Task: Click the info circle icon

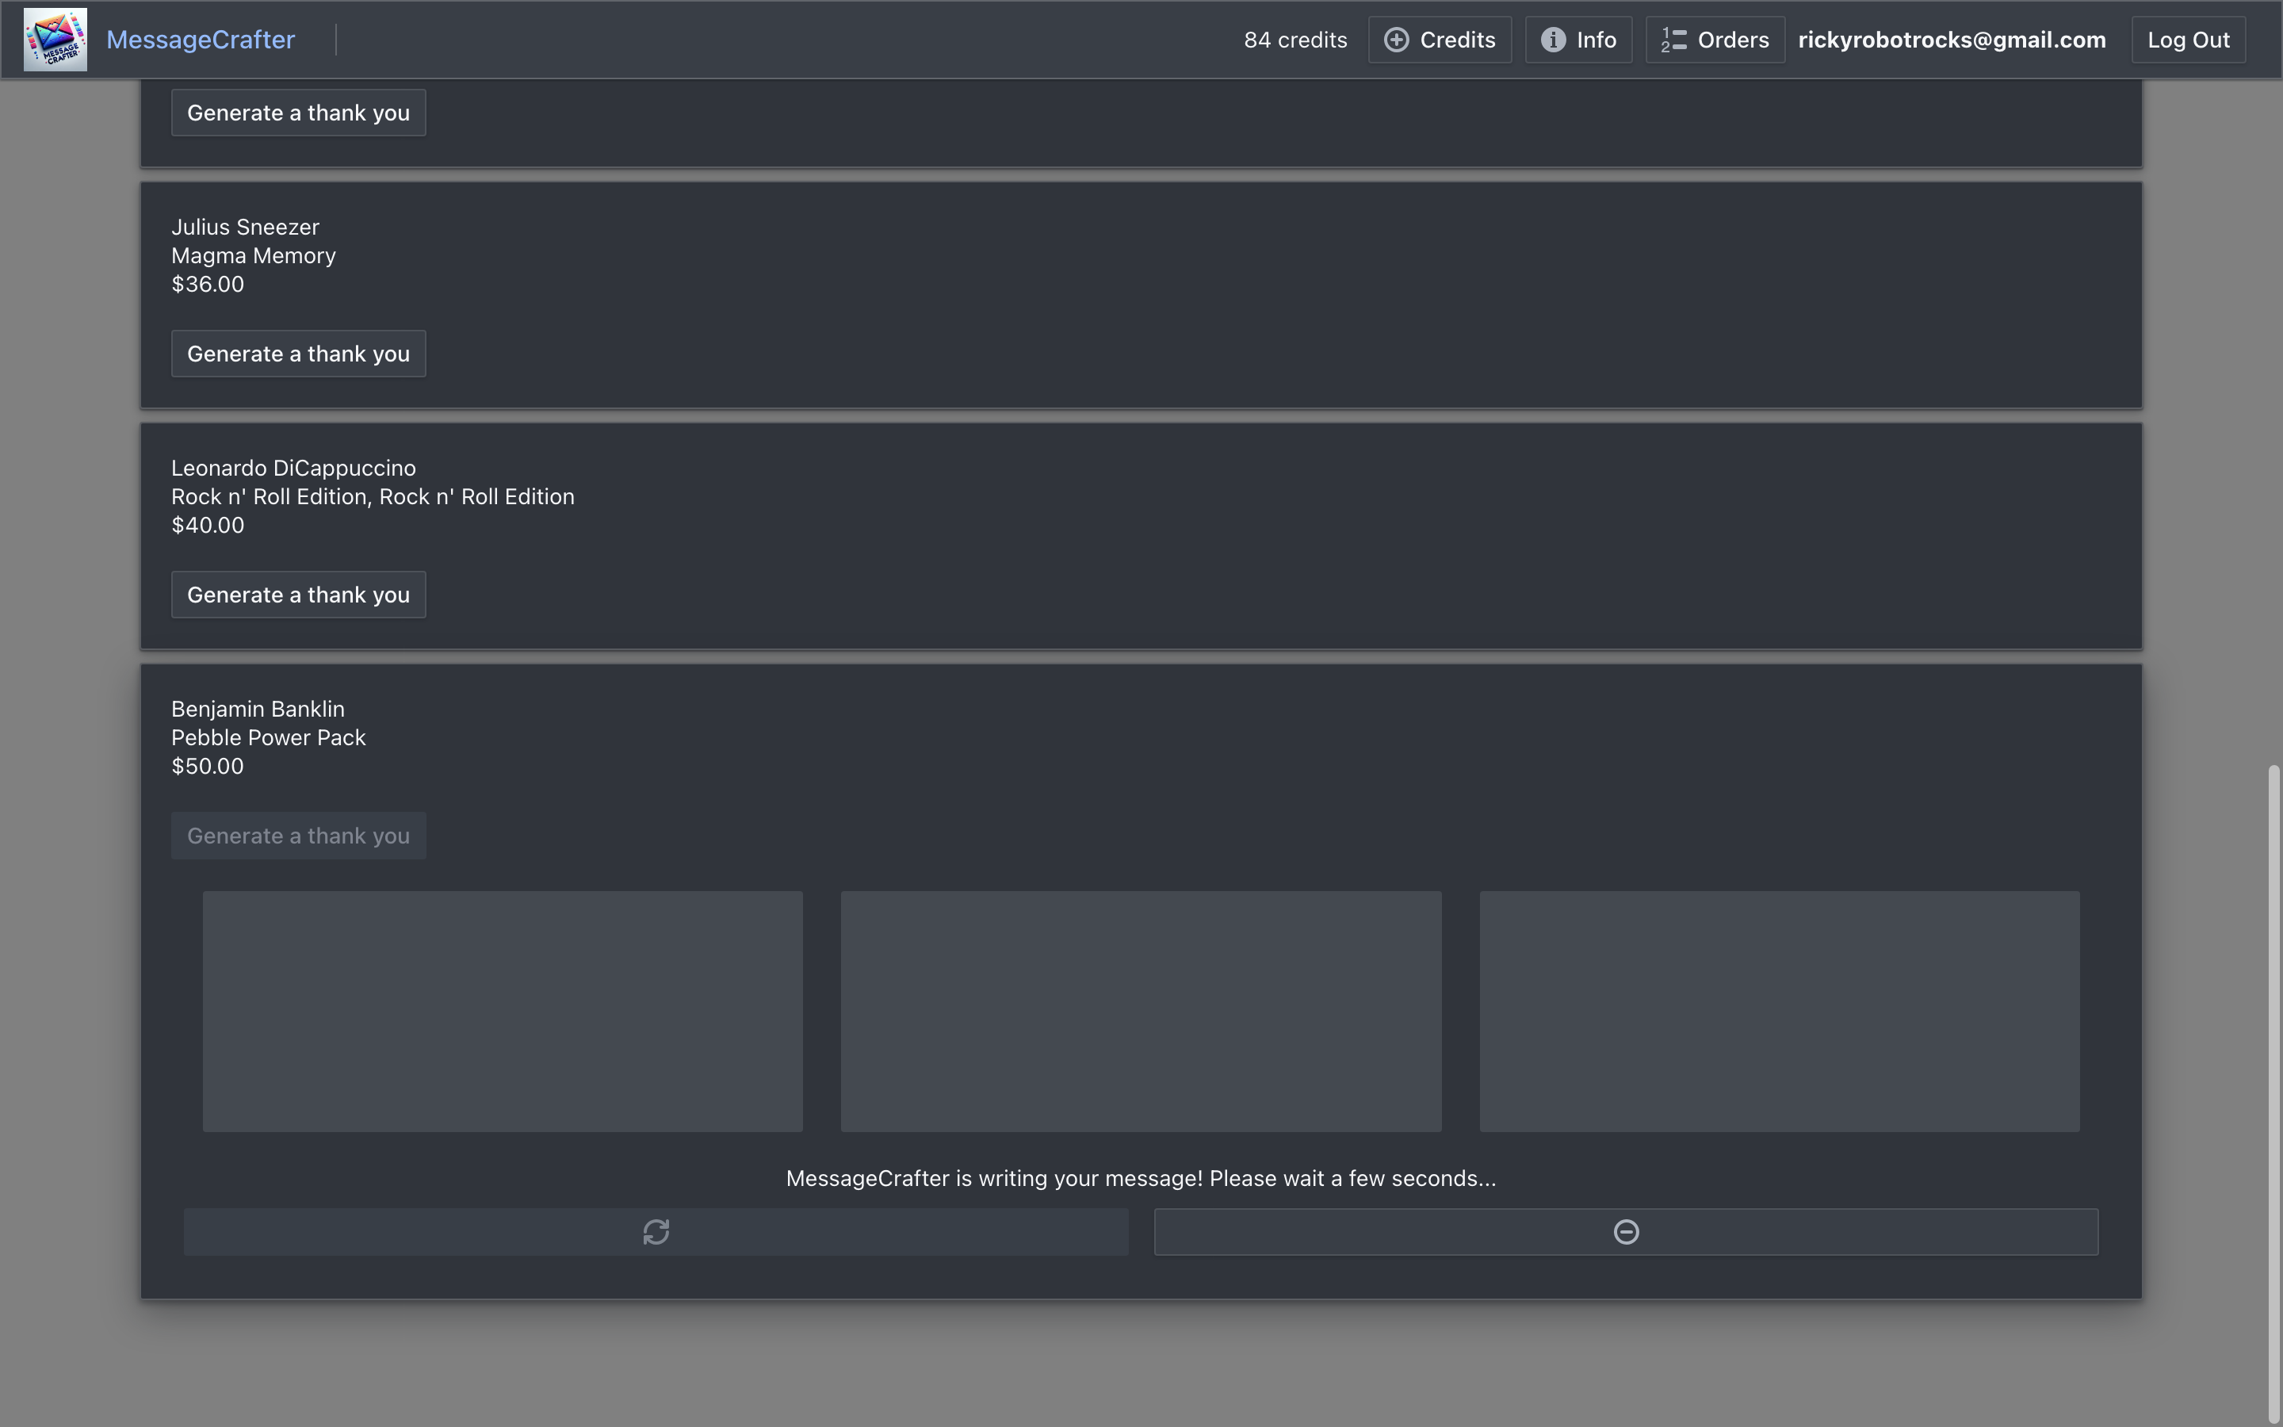Action: coord(1553,40)
